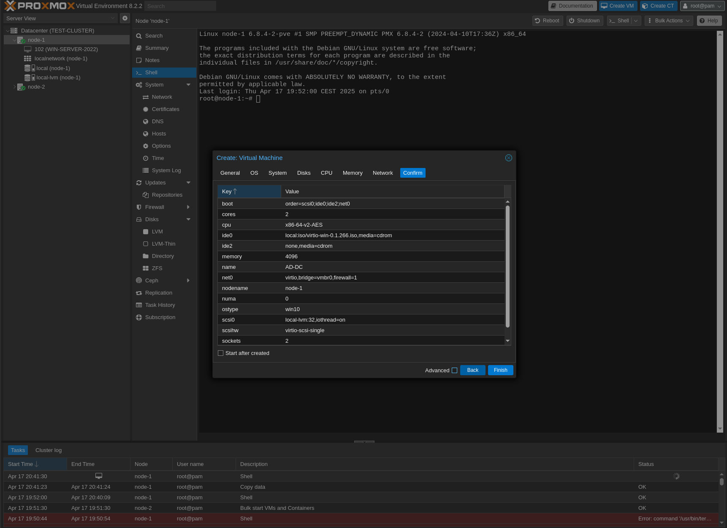727x528 pixels.
Task: Click the Finish button to create the VM
Action: click(500, 370)
